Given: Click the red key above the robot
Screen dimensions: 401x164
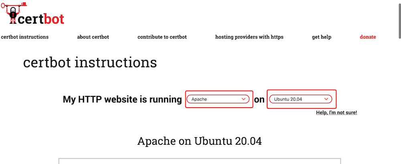Looking at the screenshot, I should click(x=14, y=5).
